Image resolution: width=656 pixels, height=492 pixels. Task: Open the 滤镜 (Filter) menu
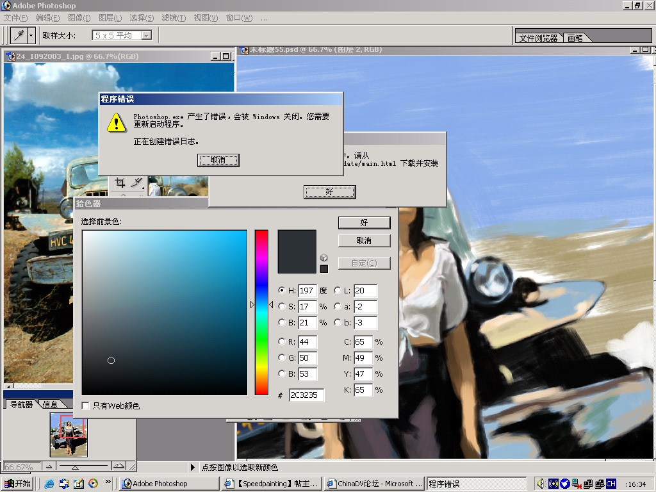click(174, 18)
